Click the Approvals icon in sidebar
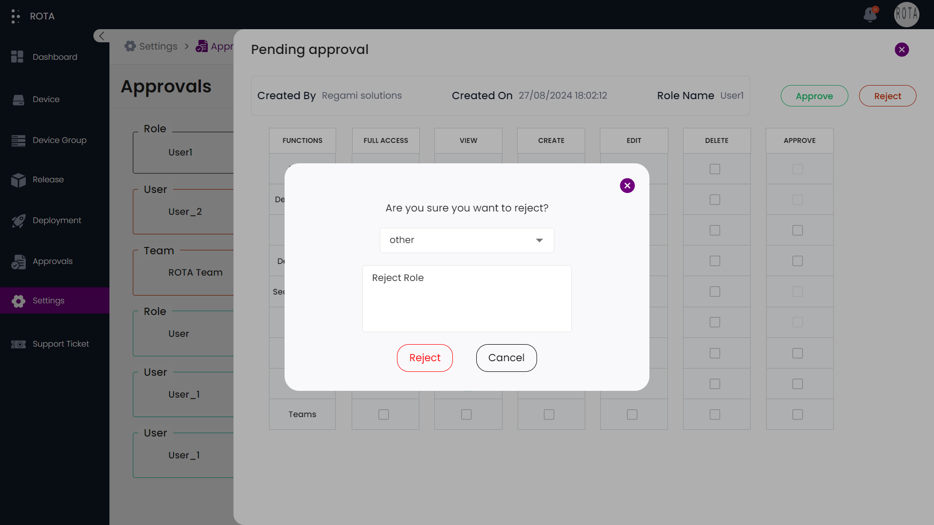Screen dimensions: 934x525 (18, 261)
